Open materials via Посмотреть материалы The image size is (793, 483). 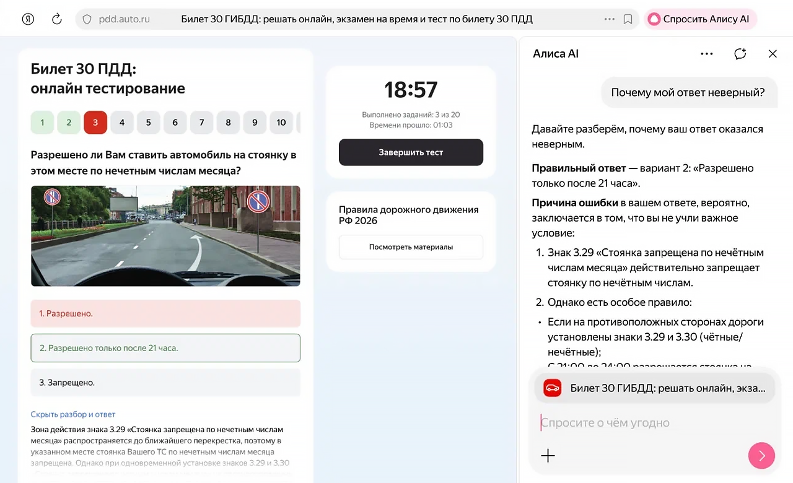[411, 246]
